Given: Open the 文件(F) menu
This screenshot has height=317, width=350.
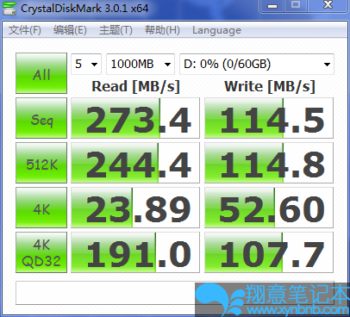Looking at the screenshot, I should coord(25,30).
